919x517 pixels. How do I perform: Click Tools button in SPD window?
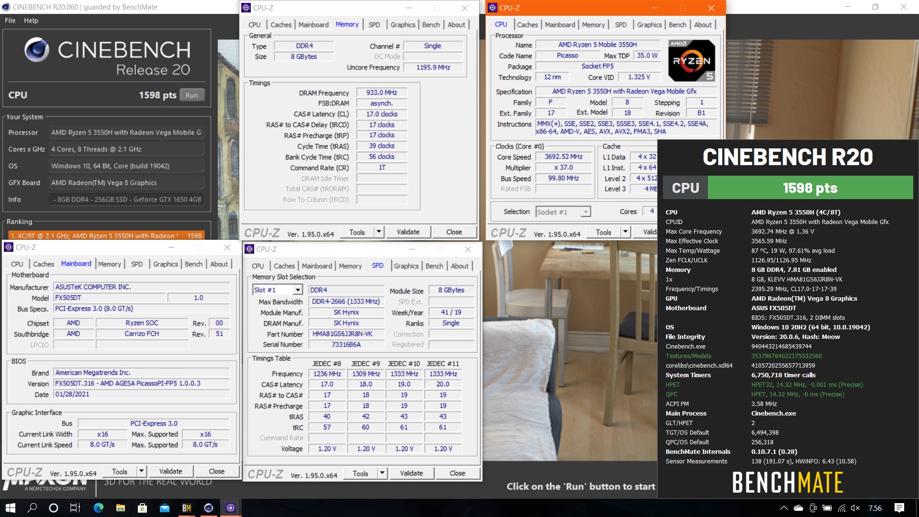pos(360,473)
